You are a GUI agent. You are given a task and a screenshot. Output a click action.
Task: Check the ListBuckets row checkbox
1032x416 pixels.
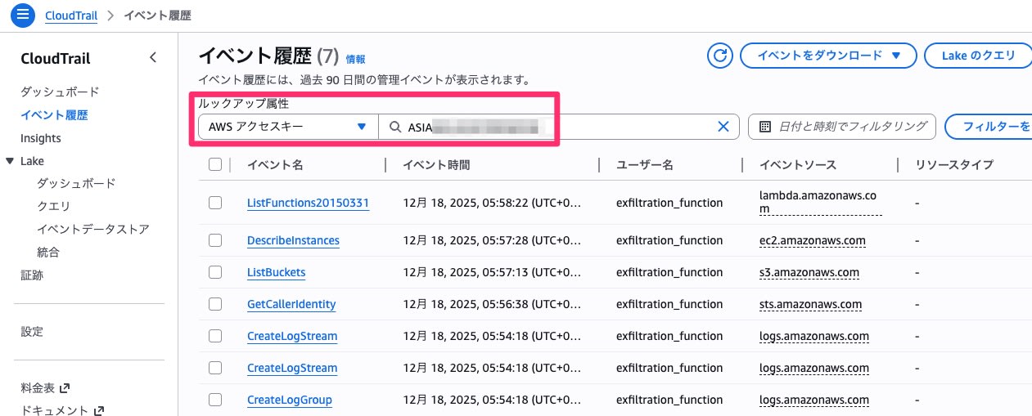pos(215,272)
